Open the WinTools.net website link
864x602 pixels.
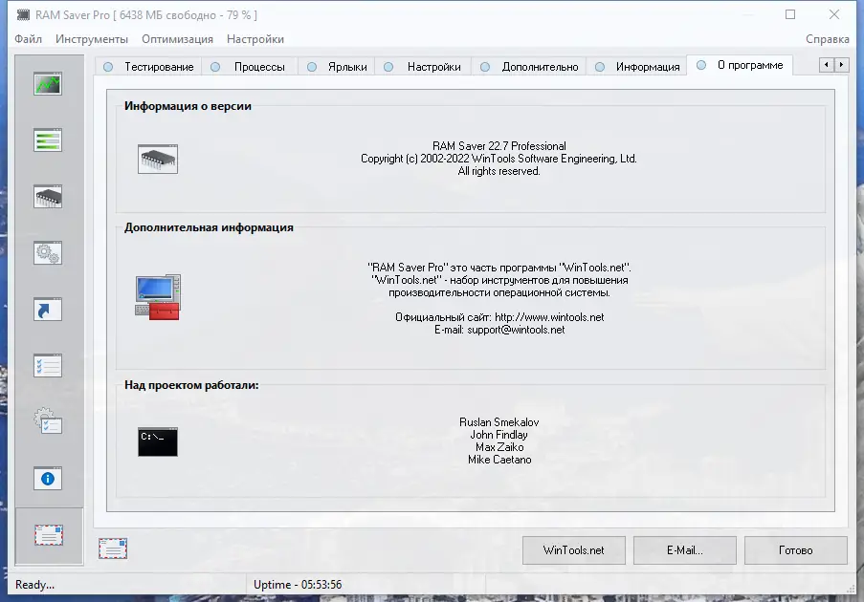[573, 550]
